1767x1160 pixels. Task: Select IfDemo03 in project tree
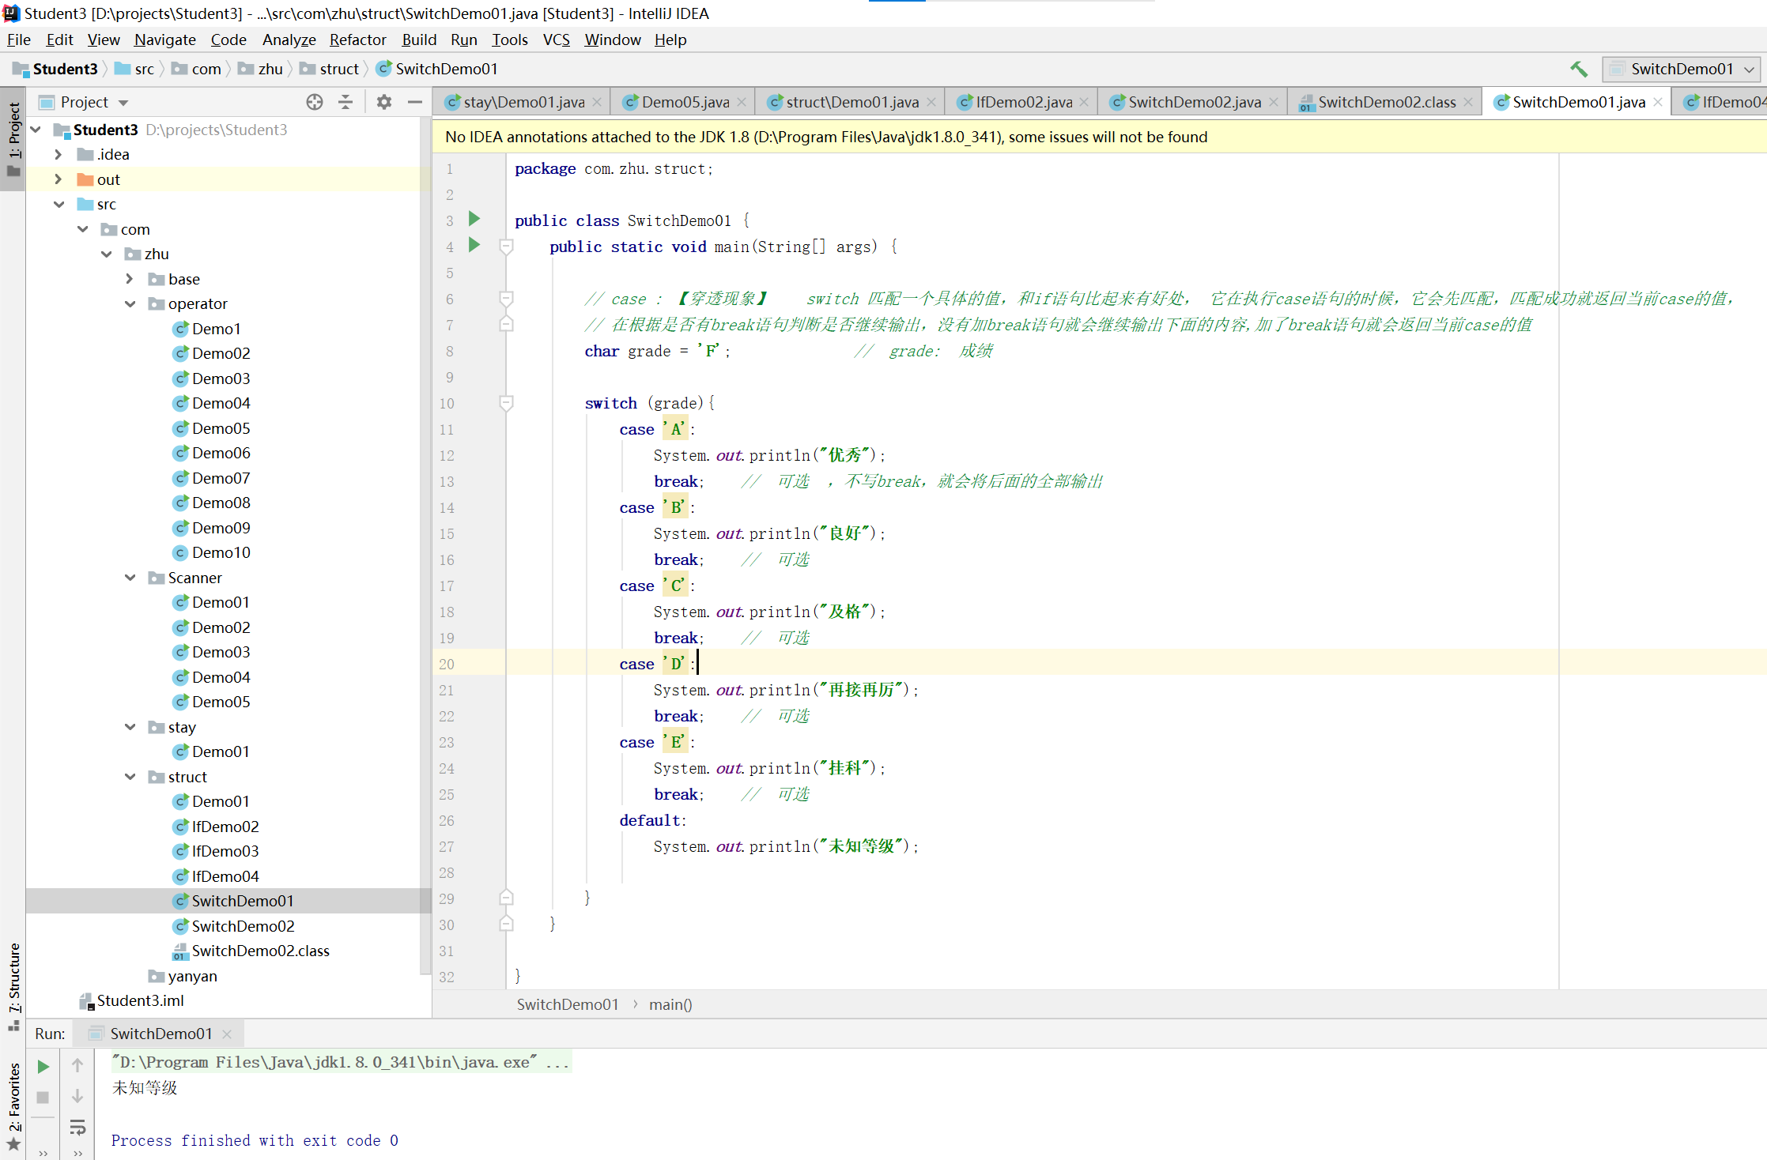tap(225, 851)
